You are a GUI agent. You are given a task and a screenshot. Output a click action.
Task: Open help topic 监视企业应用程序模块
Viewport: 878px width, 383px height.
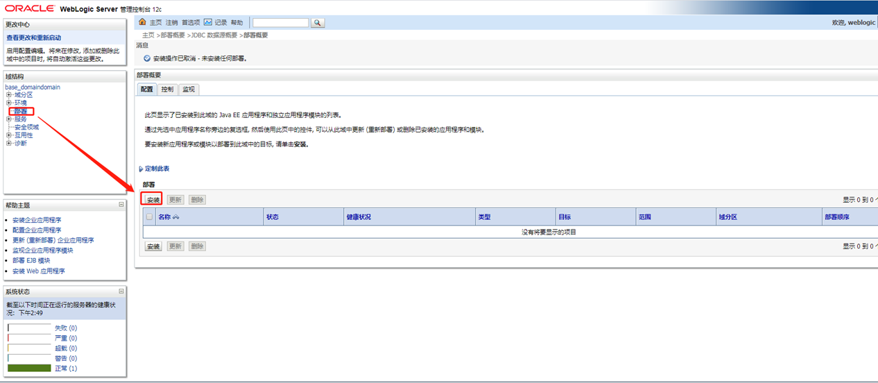pos(43,250)
